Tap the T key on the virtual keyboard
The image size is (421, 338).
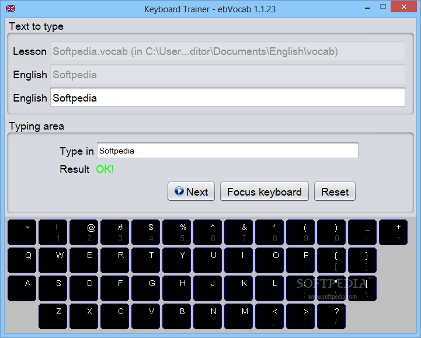tap(146, 260)
